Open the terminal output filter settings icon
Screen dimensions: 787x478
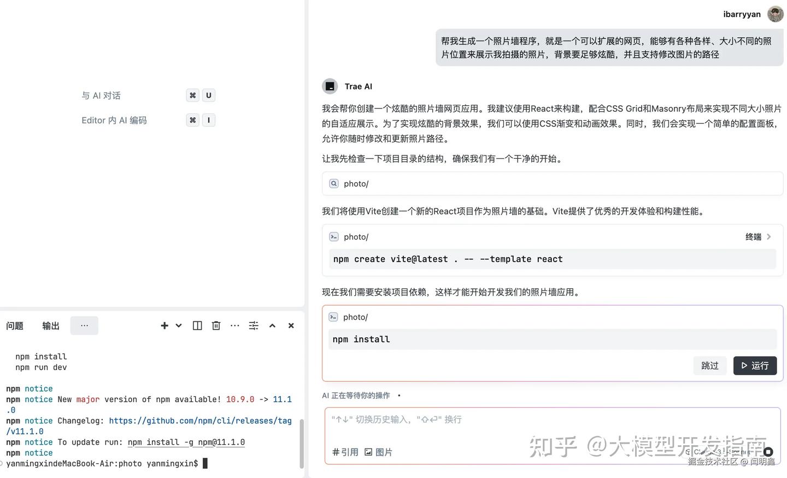pos(253,325)
